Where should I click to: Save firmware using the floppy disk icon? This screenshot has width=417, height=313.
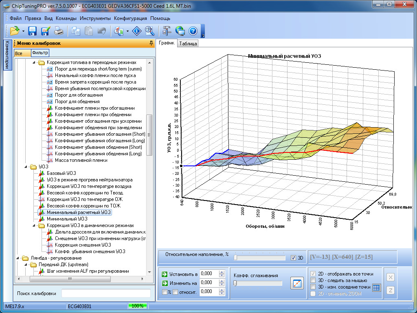click(x=33, y=31)
